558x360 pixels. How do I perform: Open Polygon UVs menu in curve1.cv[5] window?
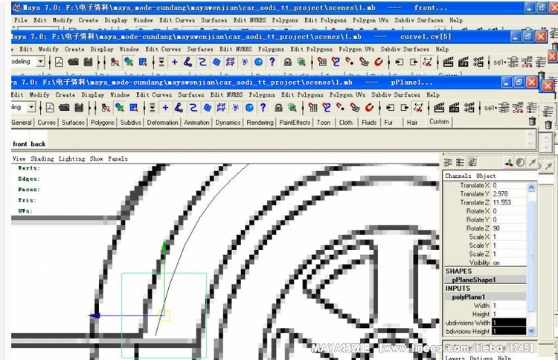(x=356, y=49)
